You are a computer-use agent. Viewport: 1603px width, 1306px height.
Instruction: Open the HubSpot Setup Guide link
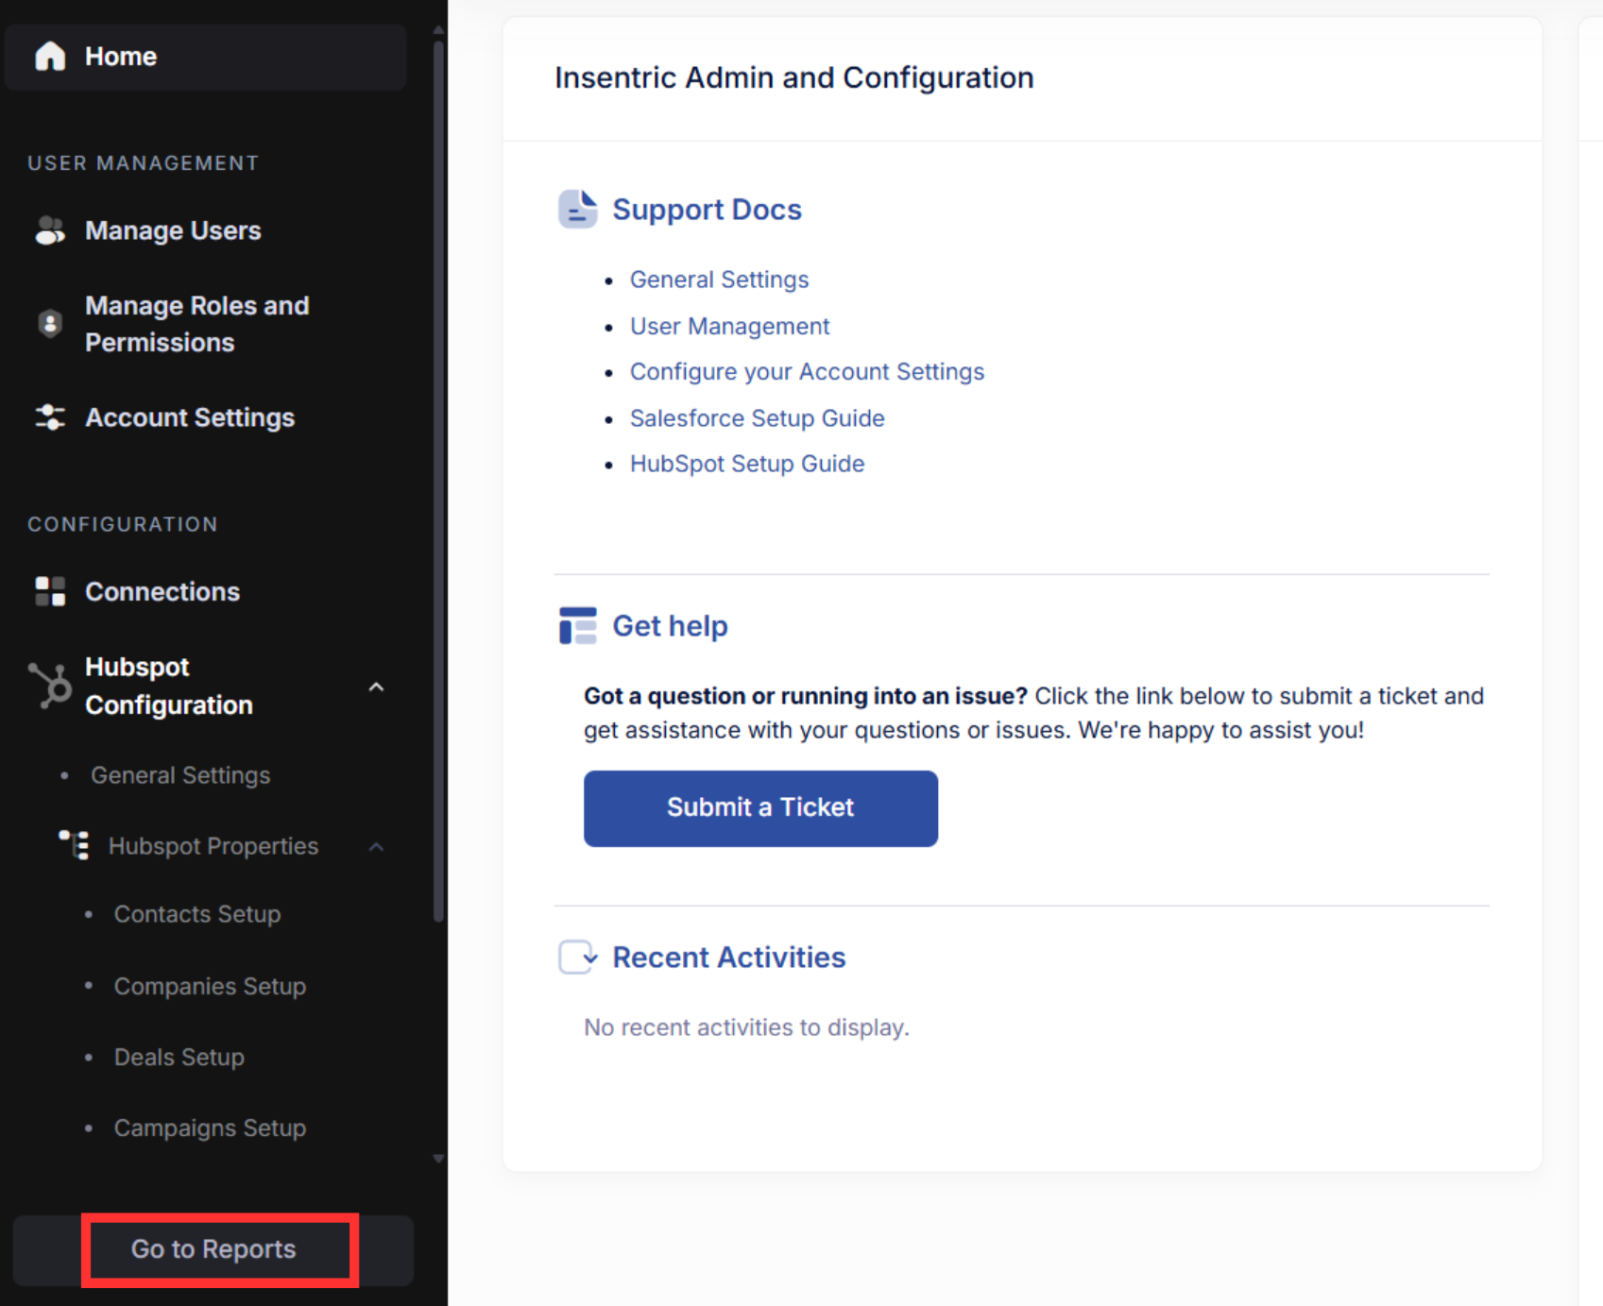pyautogui.click(x=746, y=463)
